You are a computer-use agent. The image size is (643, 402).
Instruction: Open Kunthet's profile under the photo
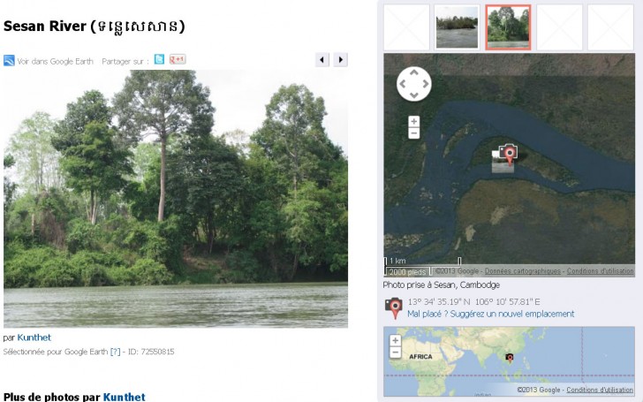click(34, 338)
